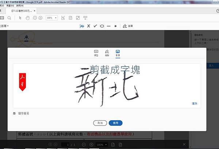This screenshot has width=219, height=149.
Task: Click the help question mark icon top right
Action: [218, 11]
